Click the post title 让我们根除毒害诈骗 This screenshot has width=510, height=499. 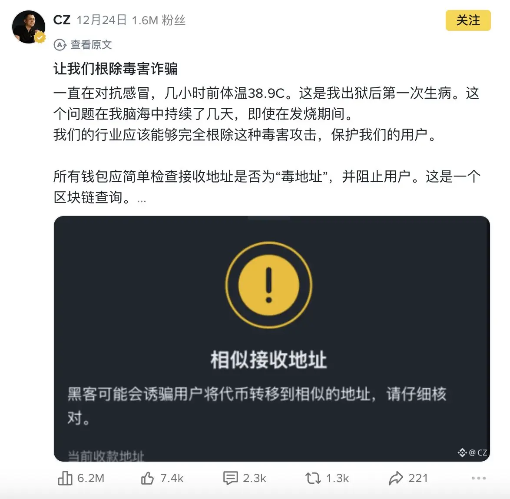(x=116, y=69)
